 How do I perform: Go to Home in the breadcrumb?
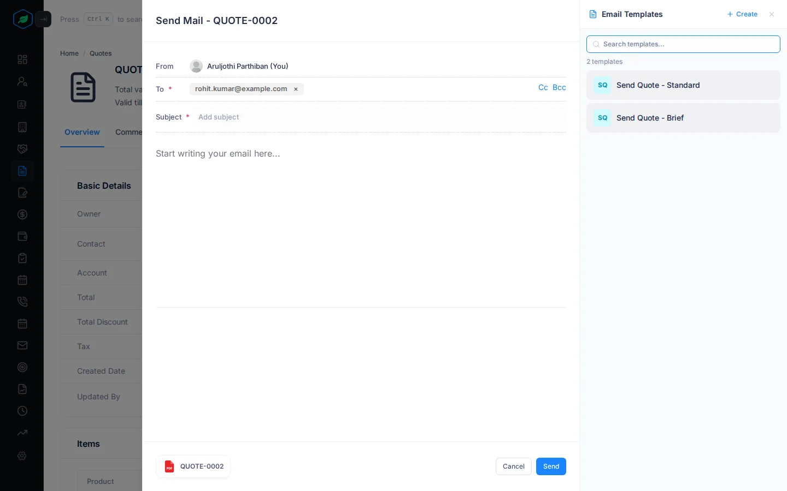click(x=69, y=53)
